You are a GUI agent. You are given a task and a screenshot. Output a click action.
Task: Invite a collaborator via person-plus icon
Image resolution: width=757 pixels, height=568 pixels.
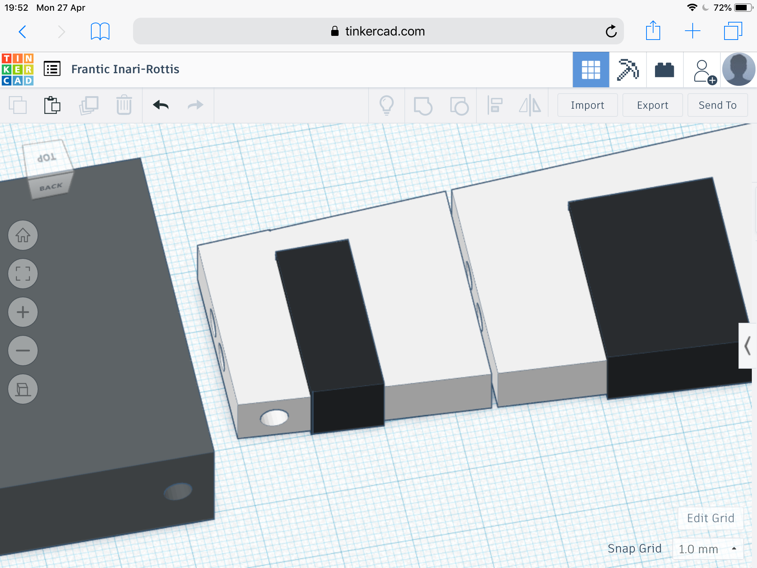point(704,72)
